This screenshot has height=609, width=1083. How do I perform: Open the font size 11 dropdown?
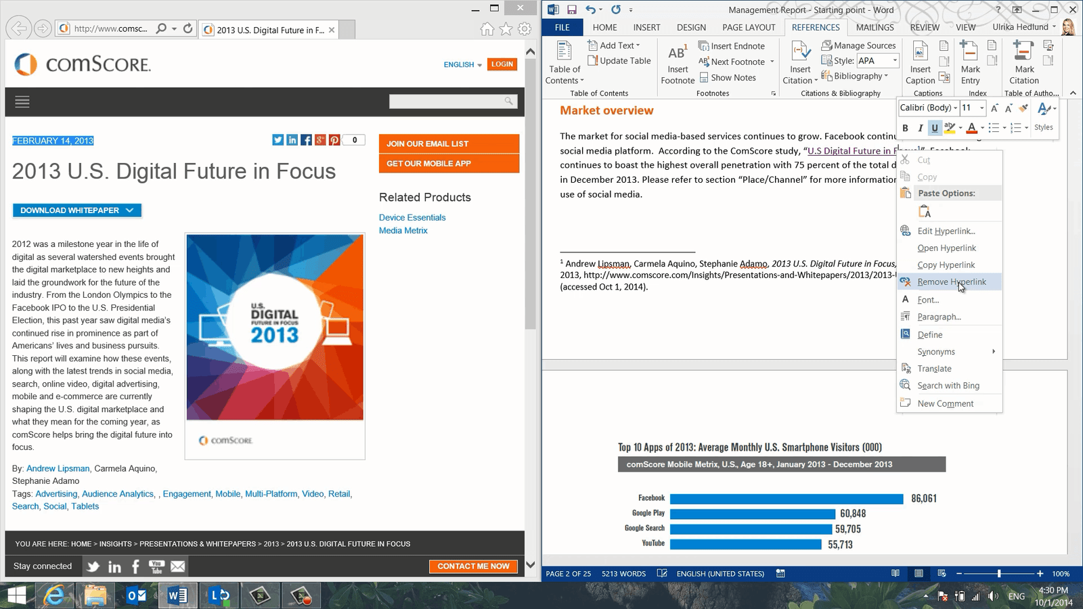click(x=981, y=108)
